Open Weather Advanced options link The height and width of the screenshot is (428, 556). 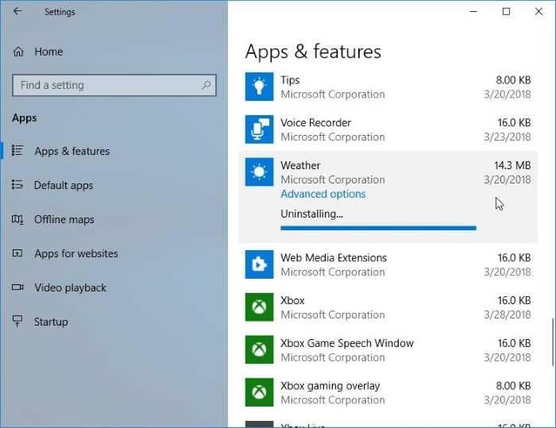(x=322, y=194)
